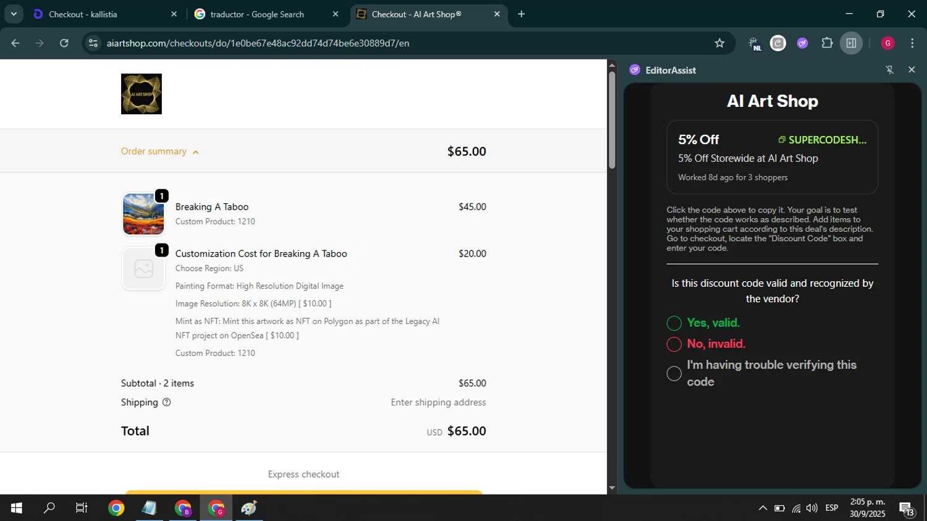The height and width of the screenshot is (521, 927).
Task: Bookmark this page with the star icon
Action: tap(719, 43)
